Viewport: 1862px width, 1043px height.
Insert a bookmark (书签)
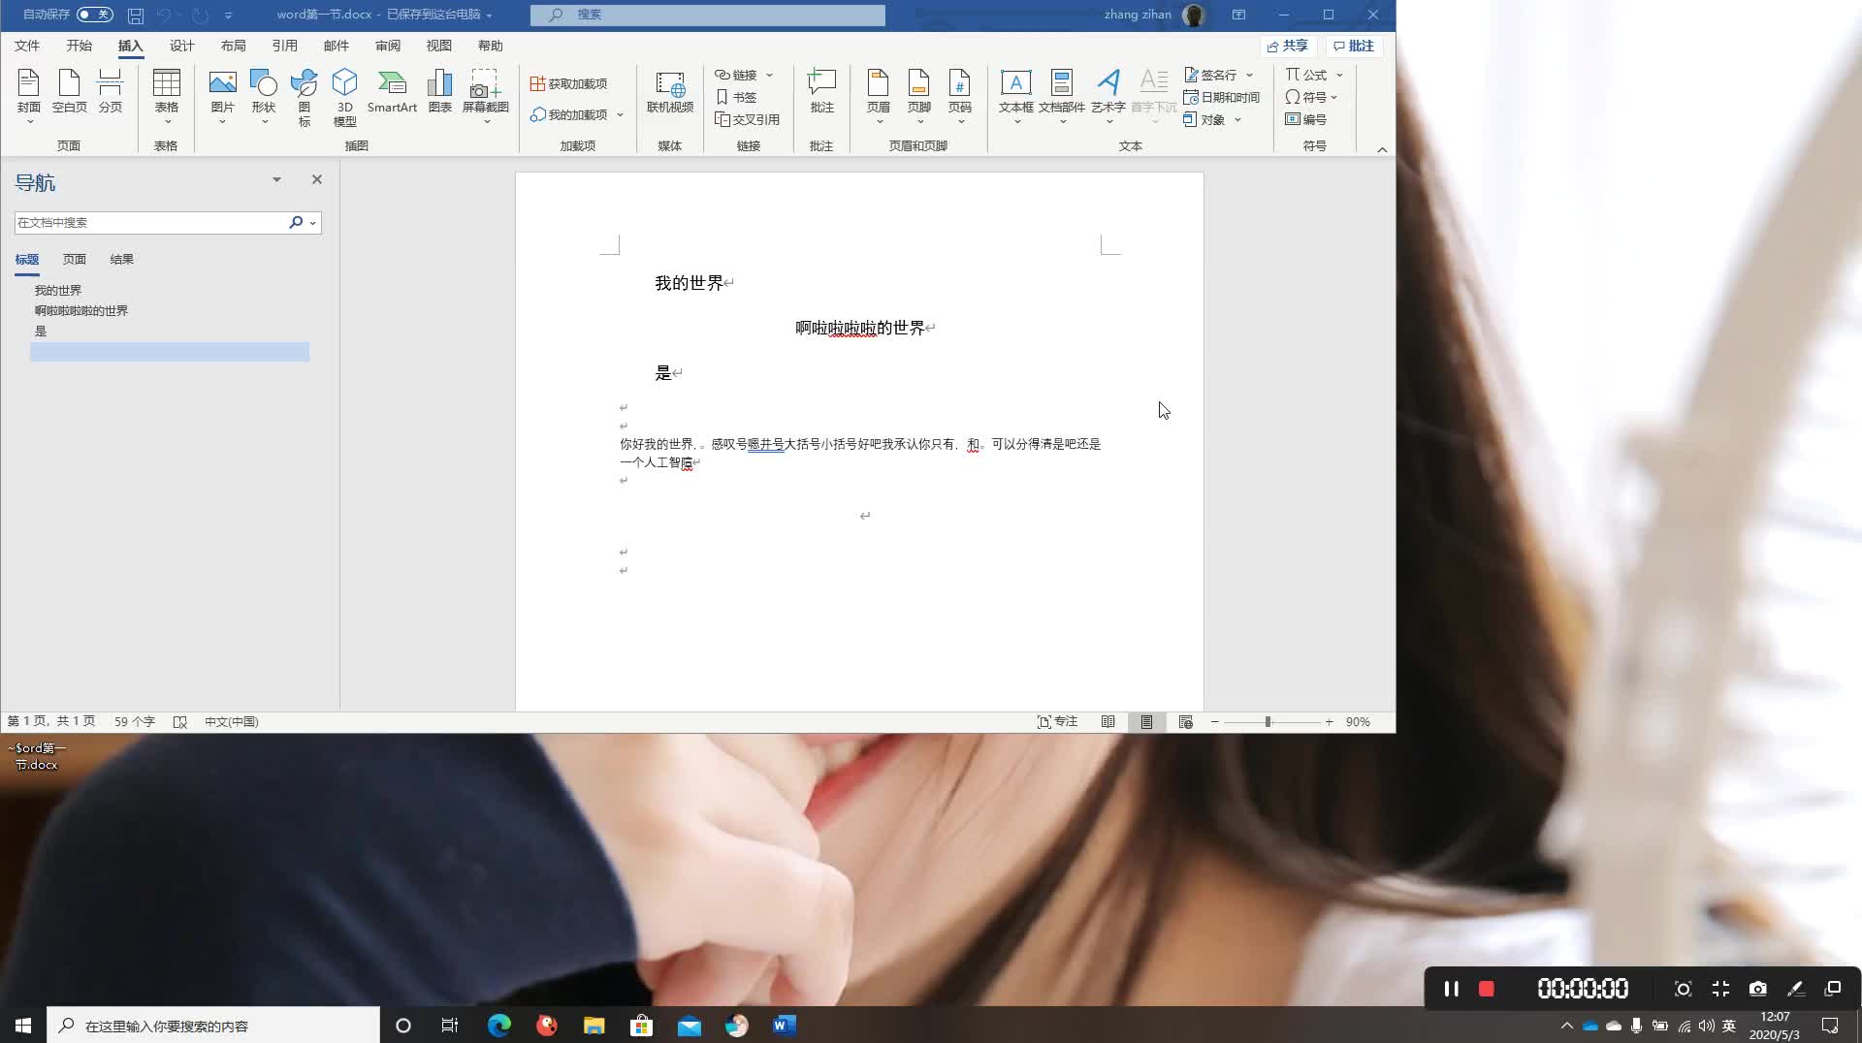[x=736, y=97]
